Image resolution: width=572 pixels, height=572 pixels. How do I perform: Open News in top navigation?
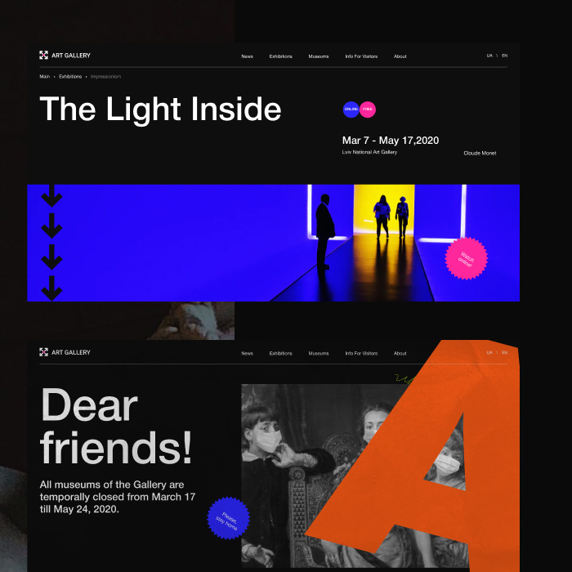click(x=247, y=56)
